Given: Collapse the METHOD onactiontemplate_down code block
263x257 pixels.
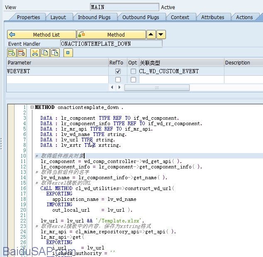Looking at the screenshot, I should pyautogui.click(x=32, y=107).
